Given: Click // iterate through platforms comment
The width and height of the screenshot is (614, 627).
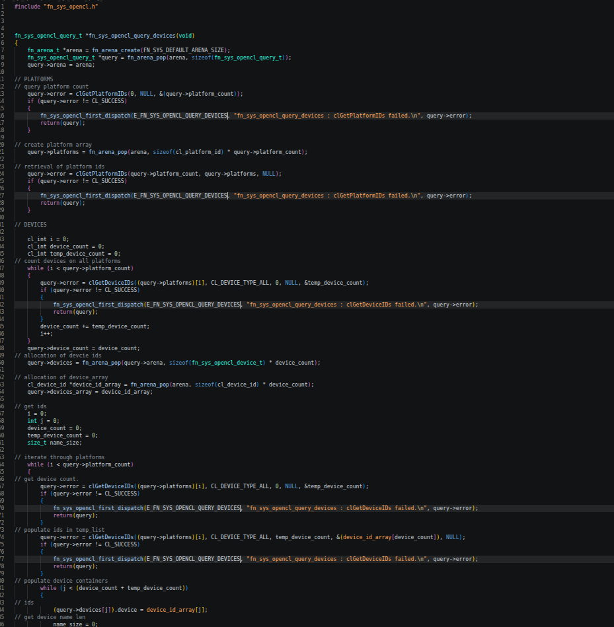Looking at the screenshot, I should (59, 457).
